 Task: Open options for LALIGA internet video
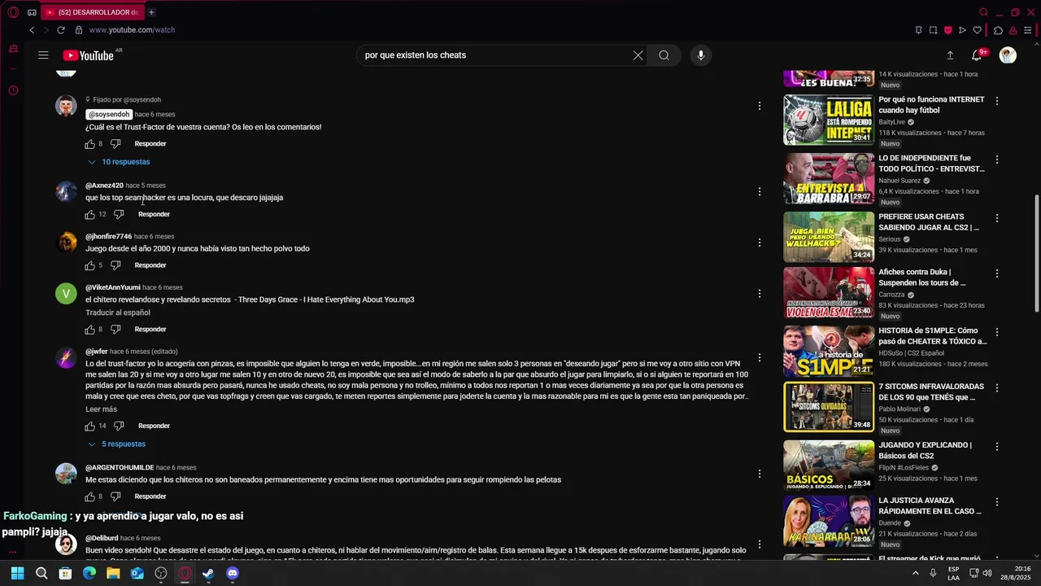(x=997, y=101)
